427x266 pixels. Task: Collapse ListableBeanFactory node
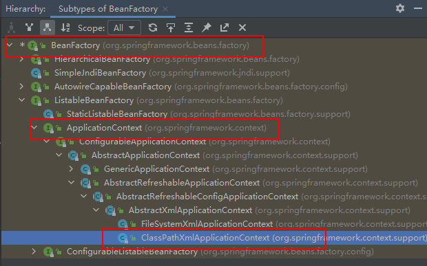21,100
